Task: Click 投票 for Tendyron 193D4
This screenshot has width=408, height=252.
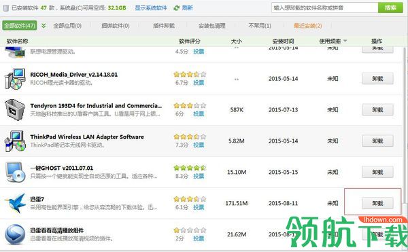Action: click(199, 114)
